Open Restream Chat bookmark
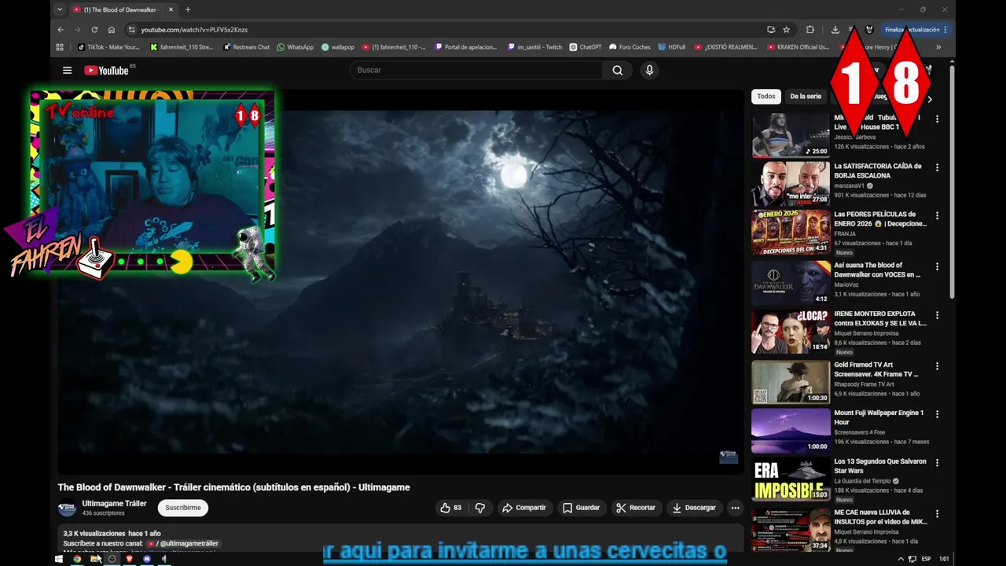The image size is (1006, 566). click(x=246, y=47)
